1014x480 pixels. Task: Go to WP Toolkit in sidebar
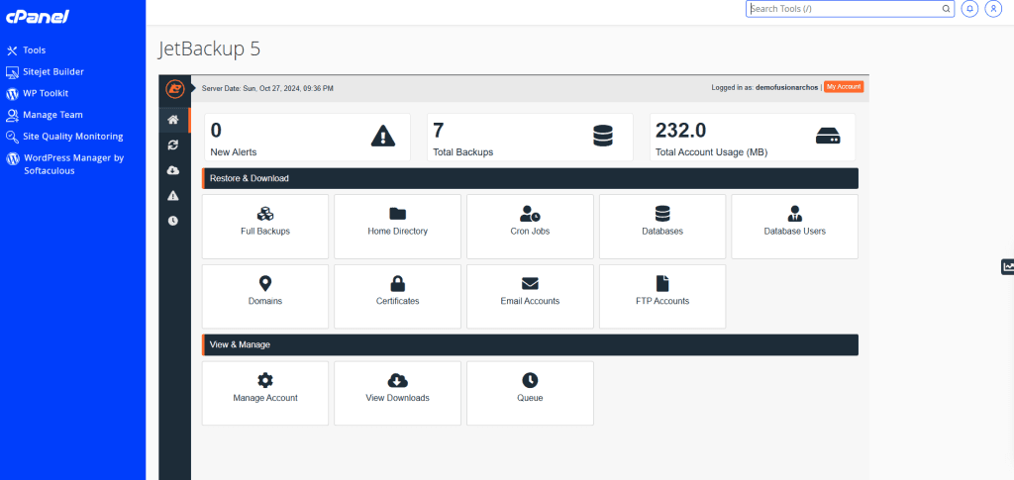(x=45, y=93)
